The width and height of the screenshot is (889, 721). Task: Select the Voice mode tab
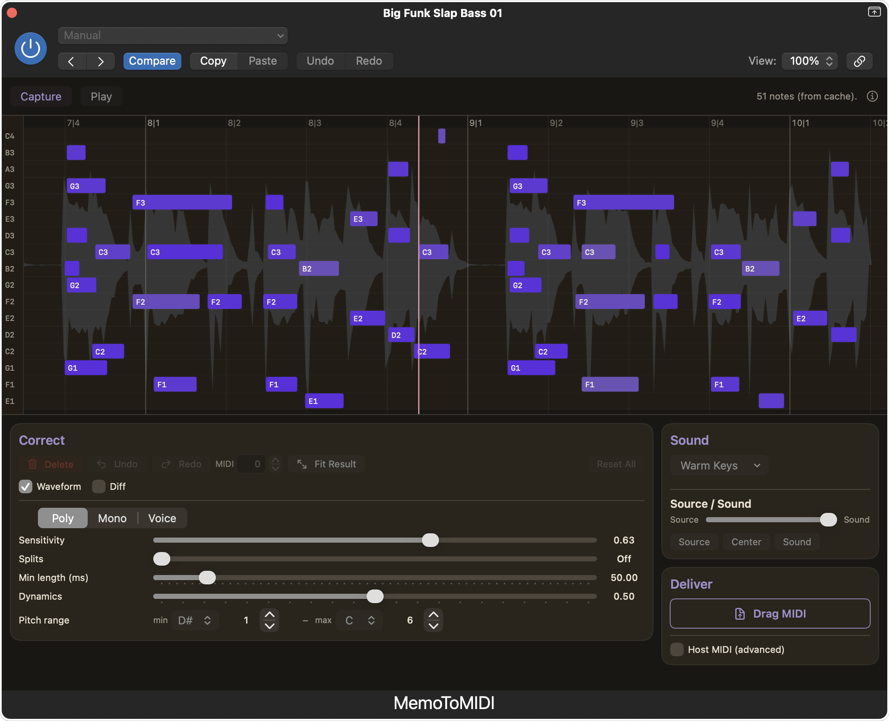tap(162, 518)
